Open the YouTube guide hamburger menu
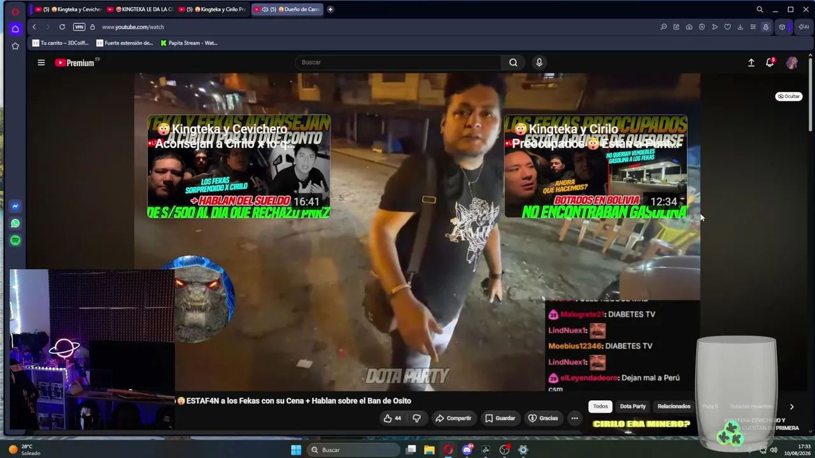 pos(41,62)
